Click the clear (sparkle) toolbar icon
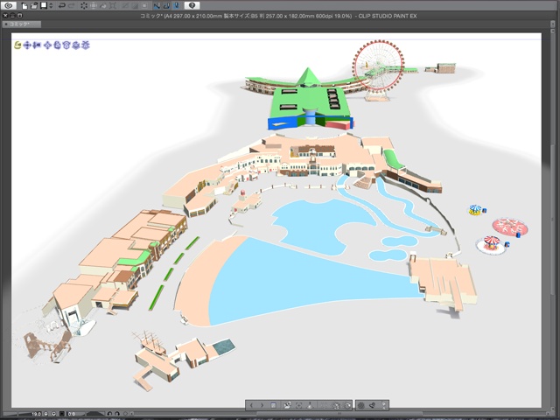 tap(84, 5)
